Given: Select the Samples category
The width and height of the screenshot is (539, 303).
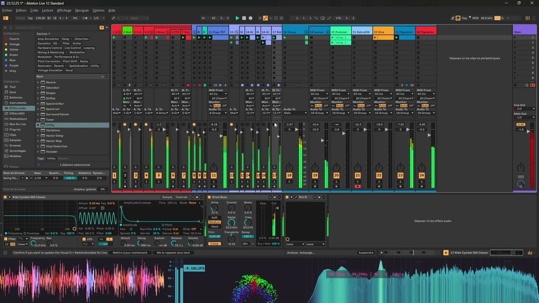Looking at the screenshot, I should pyautogui.click(x=15, y=140).
